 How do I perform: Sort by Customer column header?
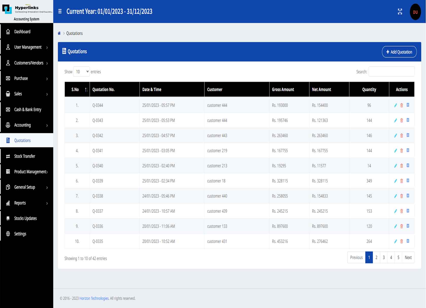pos(237,89)
